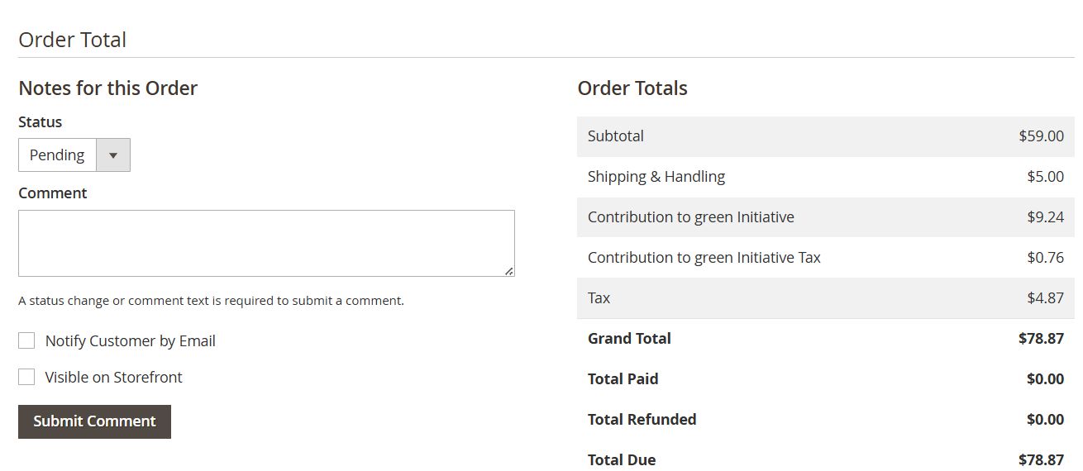
Task: Click the comment box resize handle
Action: 509,271
